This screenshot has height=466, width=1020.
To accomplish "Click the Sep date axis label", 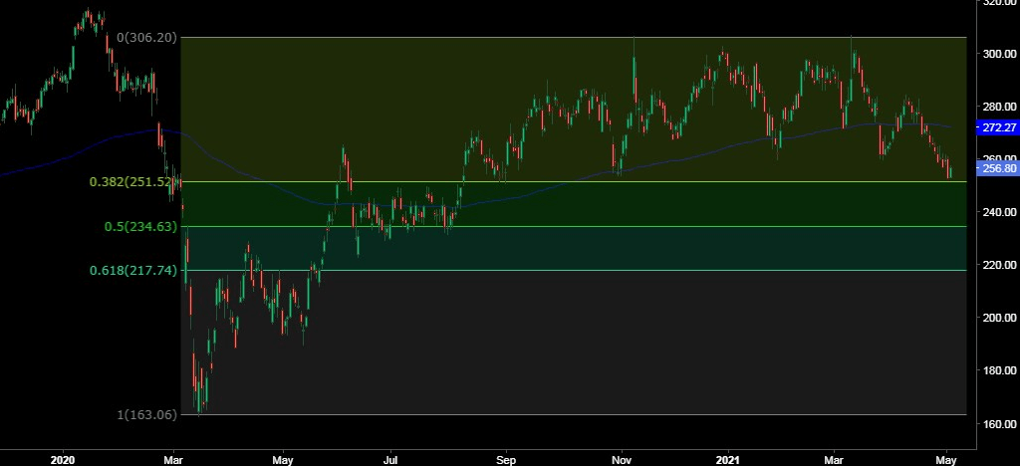I will click(x=505, y=460).
